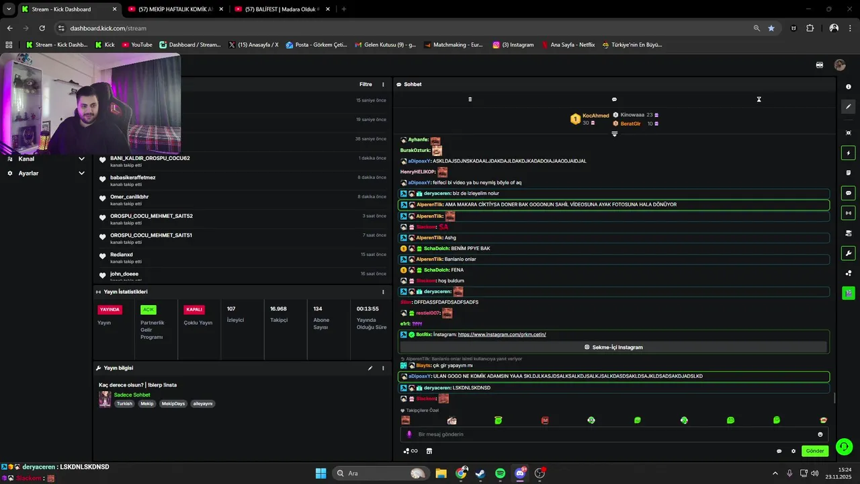Click the Turkish tag
The image size is (860, 484).
124,404
